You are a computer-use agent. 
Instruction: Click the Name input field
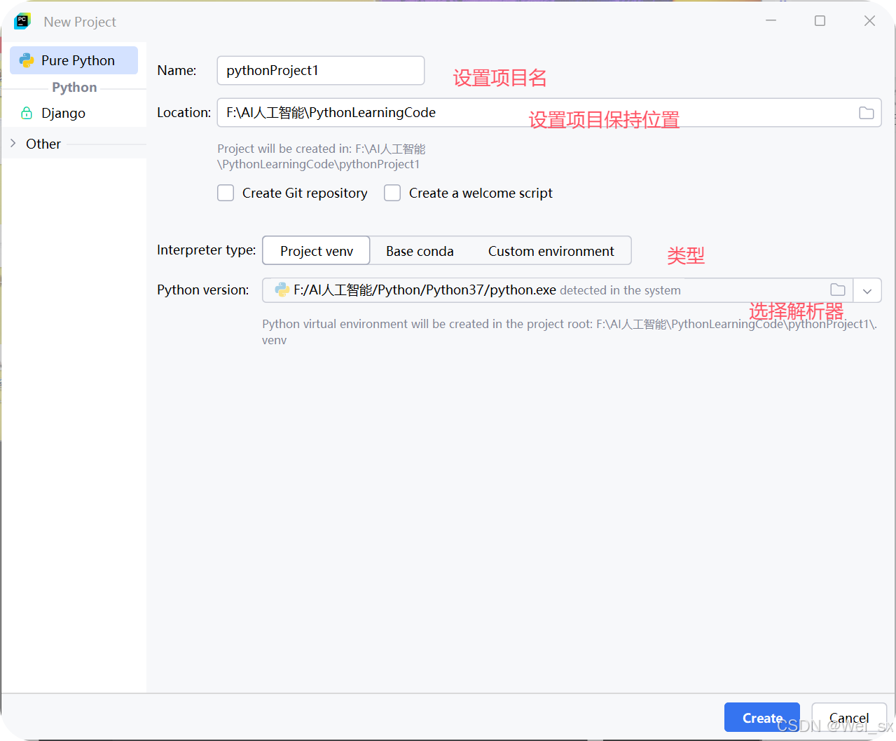320,70
